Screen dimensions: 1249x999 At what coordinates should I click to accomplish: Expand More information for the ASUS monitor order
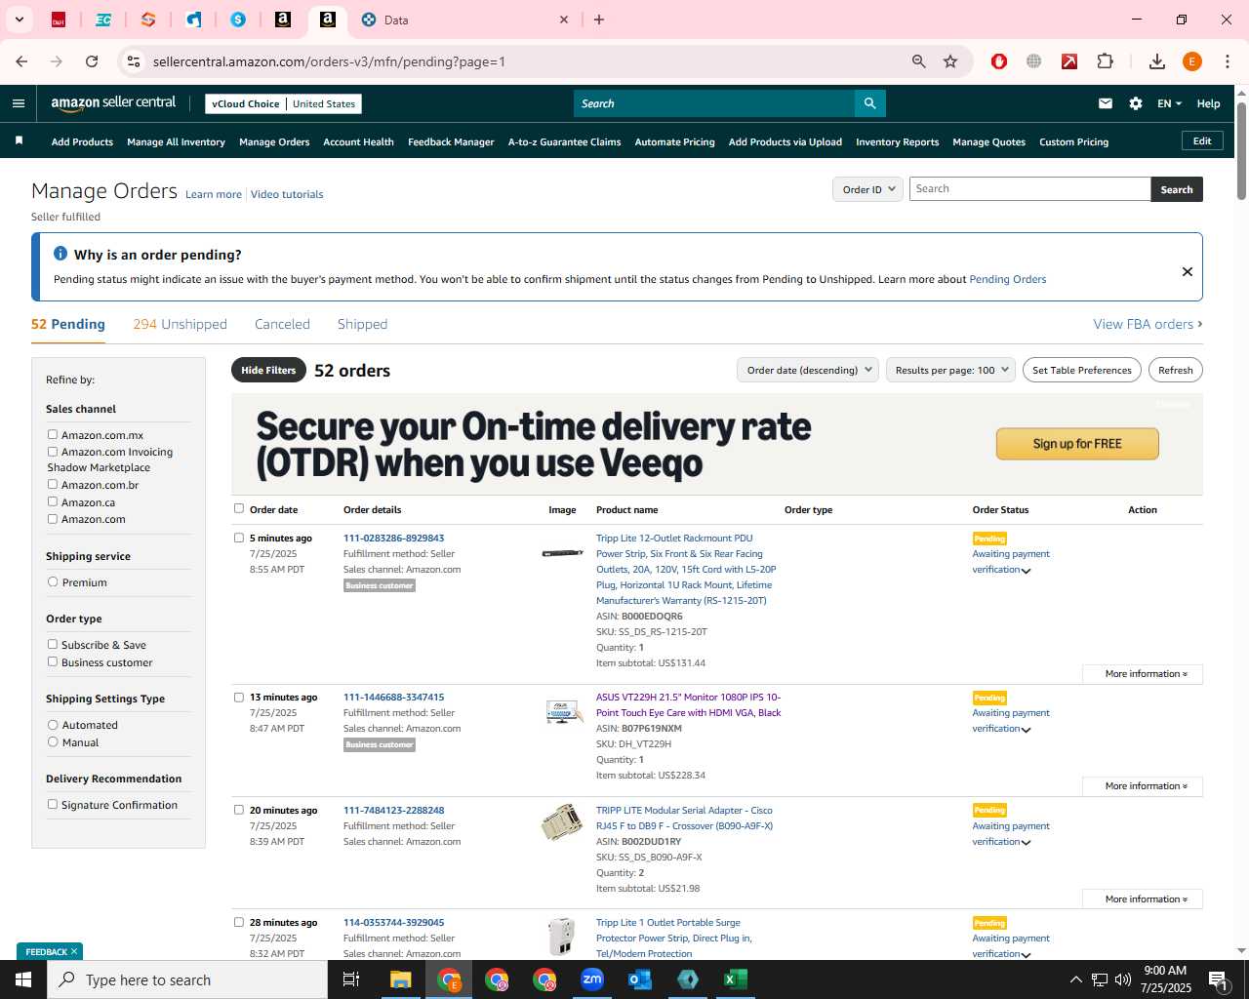pos(1143,786)
